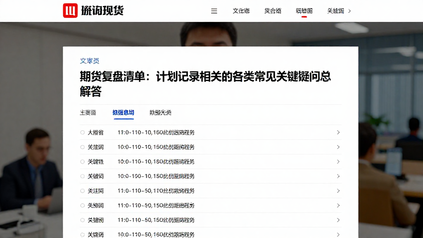Select radio for row 10:0-110-10,180
Viewport: 423px width, 238px height.
tap(82, 162)
